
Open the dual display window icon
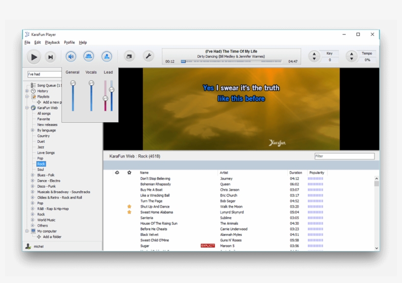[129, 56]
